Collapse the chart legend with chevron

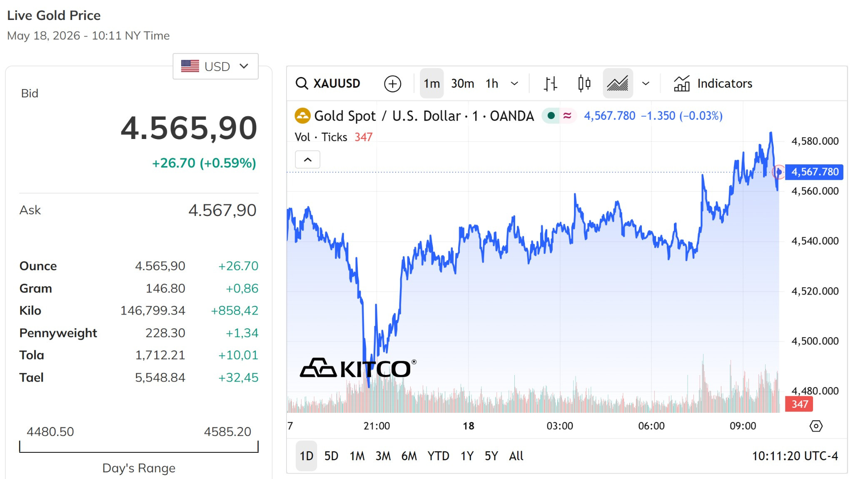click(x=307, y=160)
